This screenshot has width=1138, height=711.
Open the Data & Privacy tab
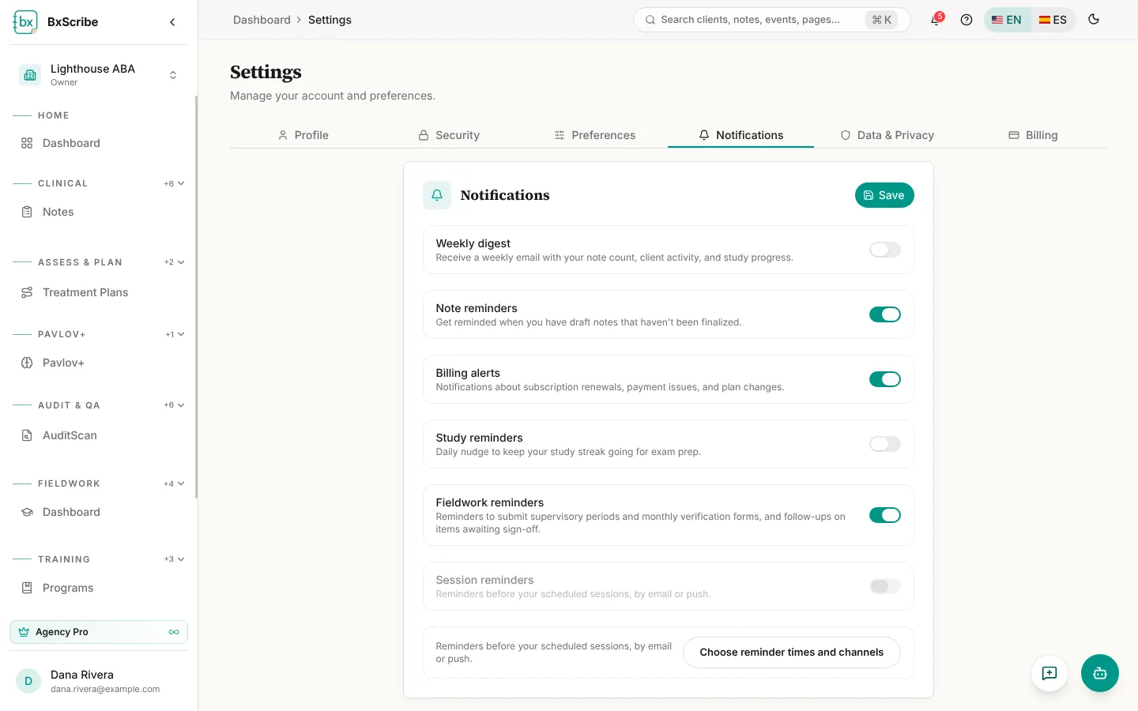pos(887,135)
